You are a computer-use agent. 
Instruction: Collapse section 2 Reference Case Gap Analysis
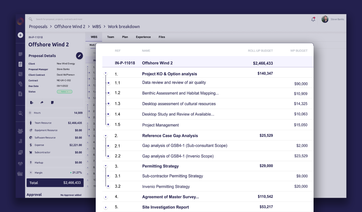point(106,136)
